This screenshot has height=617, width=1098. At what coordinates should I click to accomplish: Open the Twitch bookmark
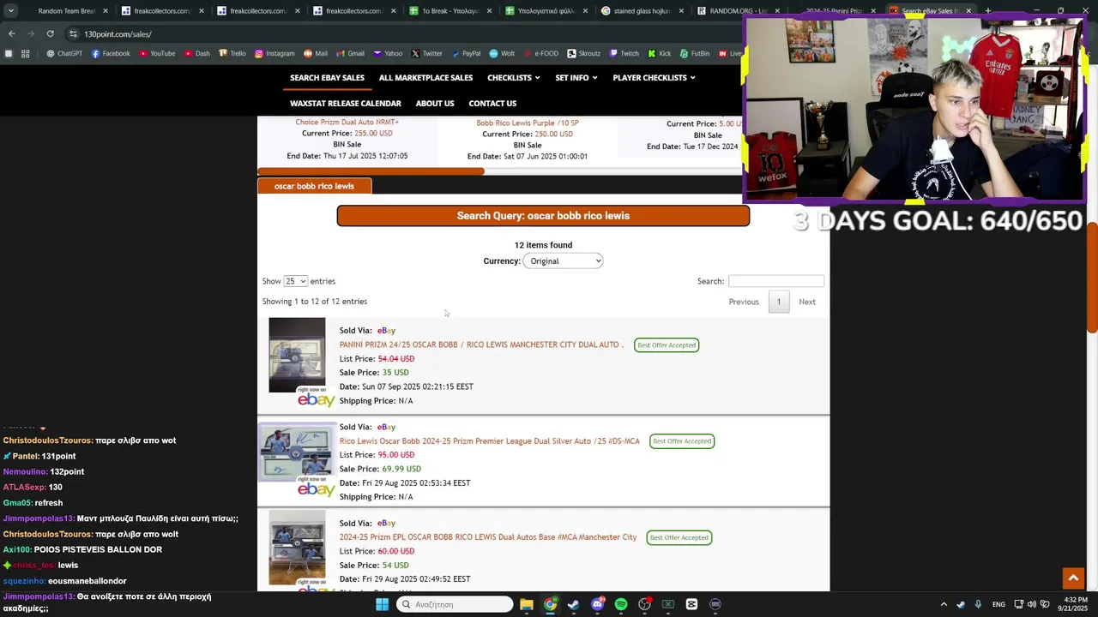click(x=624, y=53)
